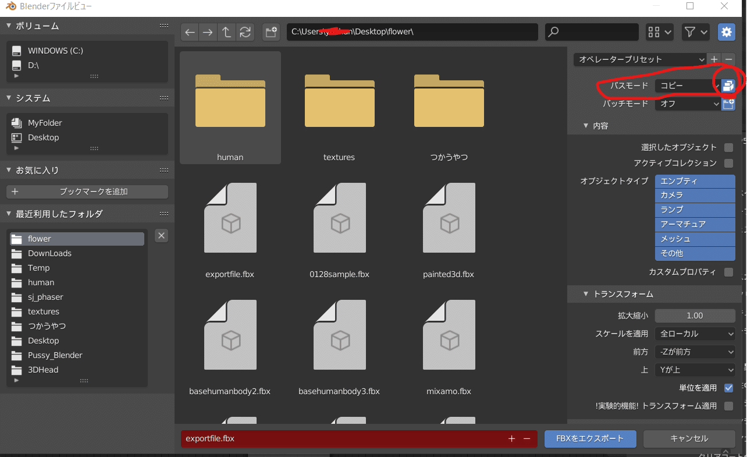Open 上 Yが上 dropdown
Image resolution: width=747 pixels, height=457 pixels.
[695, 370]
